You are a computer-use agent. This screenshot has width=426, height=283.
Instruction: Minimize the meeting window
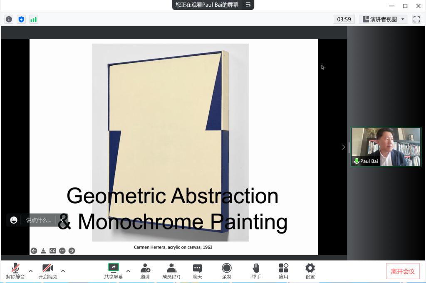[391, 6]
